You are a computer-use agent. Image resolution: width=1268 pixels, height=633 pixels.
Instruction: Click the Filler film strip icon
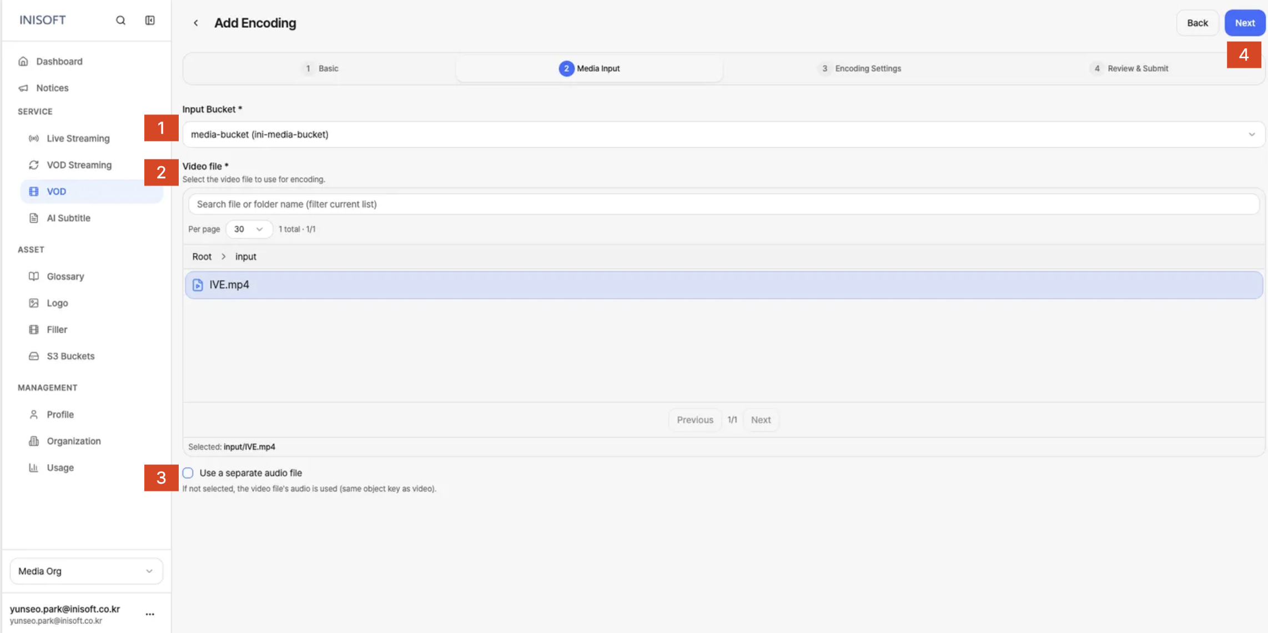click(x=34, y=330)
